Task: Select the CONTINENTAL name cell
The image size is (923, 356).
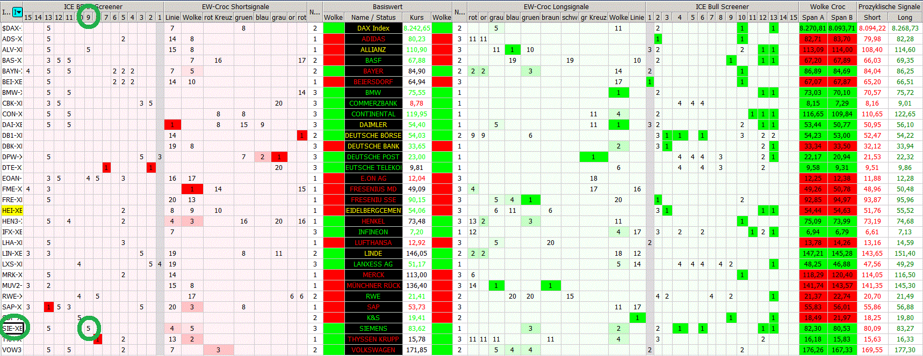Action: coord(373,114)
